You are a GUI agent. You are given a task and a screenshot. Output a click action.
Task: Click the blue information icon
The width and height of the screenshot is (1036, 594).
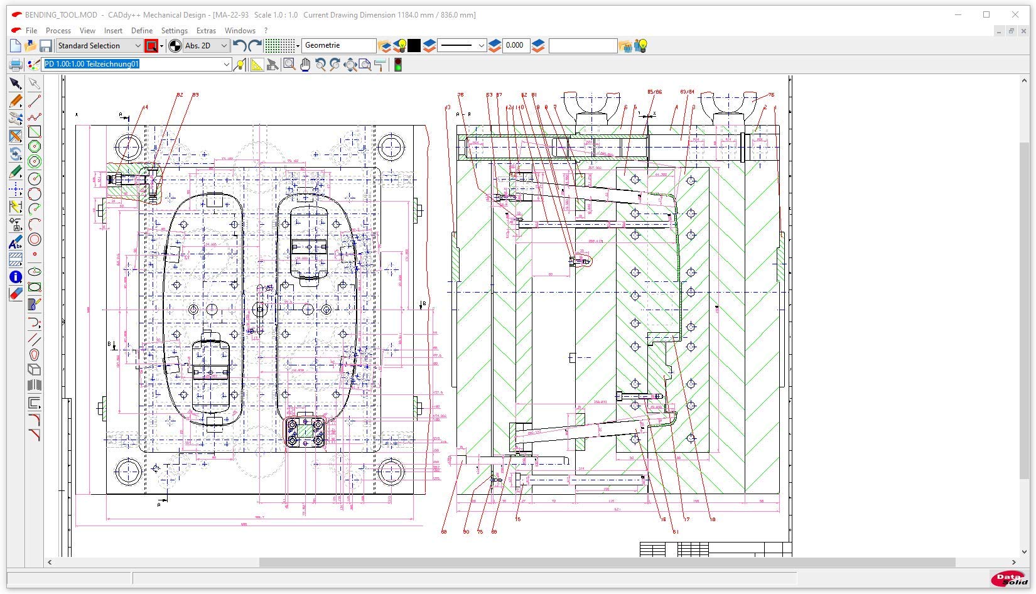(16, 277)
